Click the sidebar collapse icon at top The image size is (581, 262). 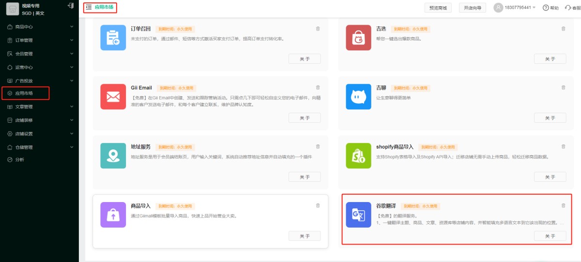click(x=71, y=6)
